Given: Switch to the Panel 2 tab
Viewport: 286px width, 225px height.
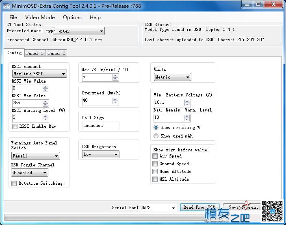Looking at the screenshot, I should coord(56,53).
